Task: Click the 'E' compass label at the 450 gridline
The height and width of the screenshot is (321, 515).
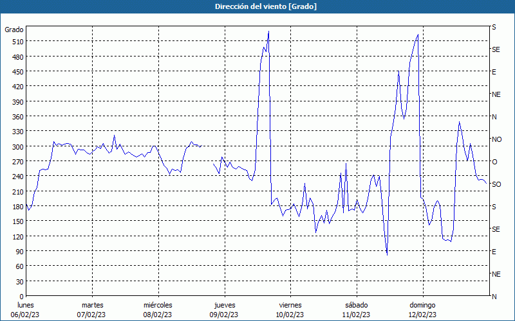Action: pyautogui.click(x=494, y=72)
